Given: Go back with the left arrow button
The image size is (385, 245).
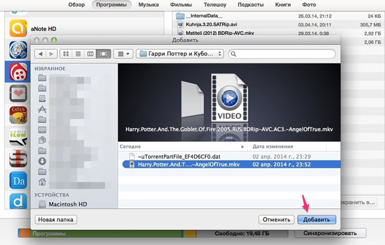Looking at the screenshot, I should point(40,54).
